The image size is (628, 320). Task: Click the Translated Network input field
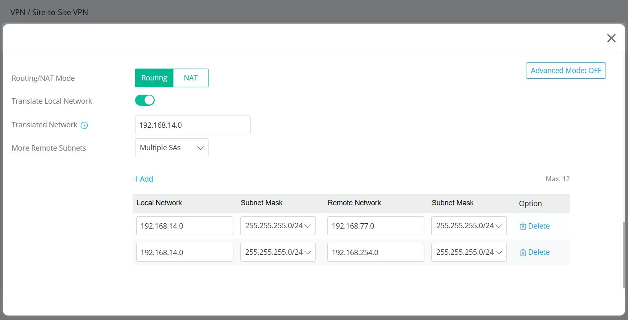[193, 125]
